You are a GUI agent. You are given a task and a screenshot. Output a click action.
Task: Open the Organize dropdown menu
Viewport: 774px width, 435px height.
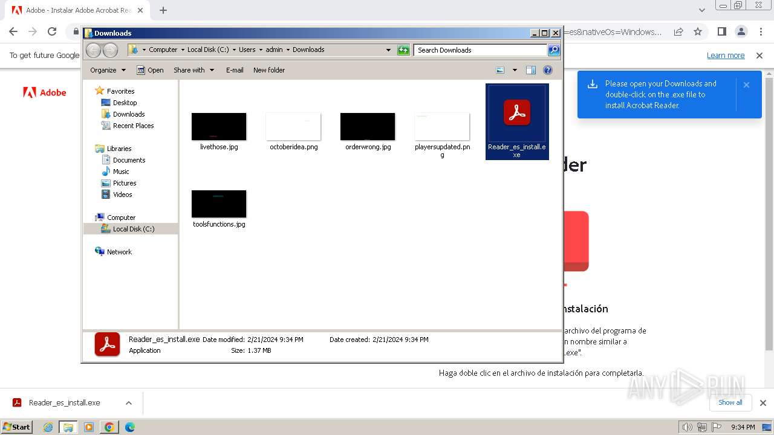point(108,70)
